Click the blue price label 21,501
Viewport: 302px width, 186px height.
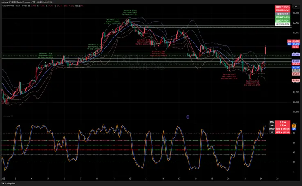pos(296,67)
